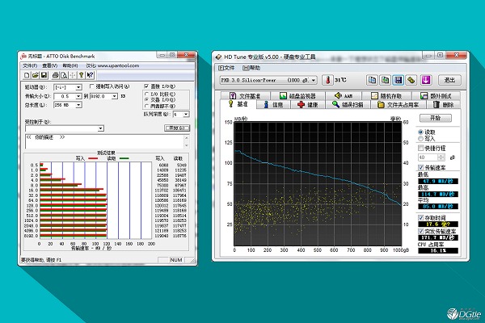Switch to the 信息 info tab
This screenshot has width=485, height=323.
(x=273, y=105)
